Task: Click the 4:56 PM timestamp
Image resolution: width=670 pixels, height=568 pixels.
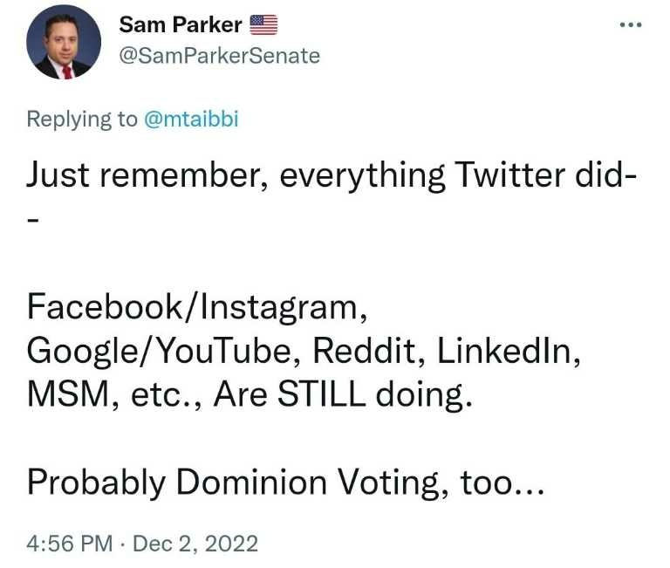Action: 70,544
